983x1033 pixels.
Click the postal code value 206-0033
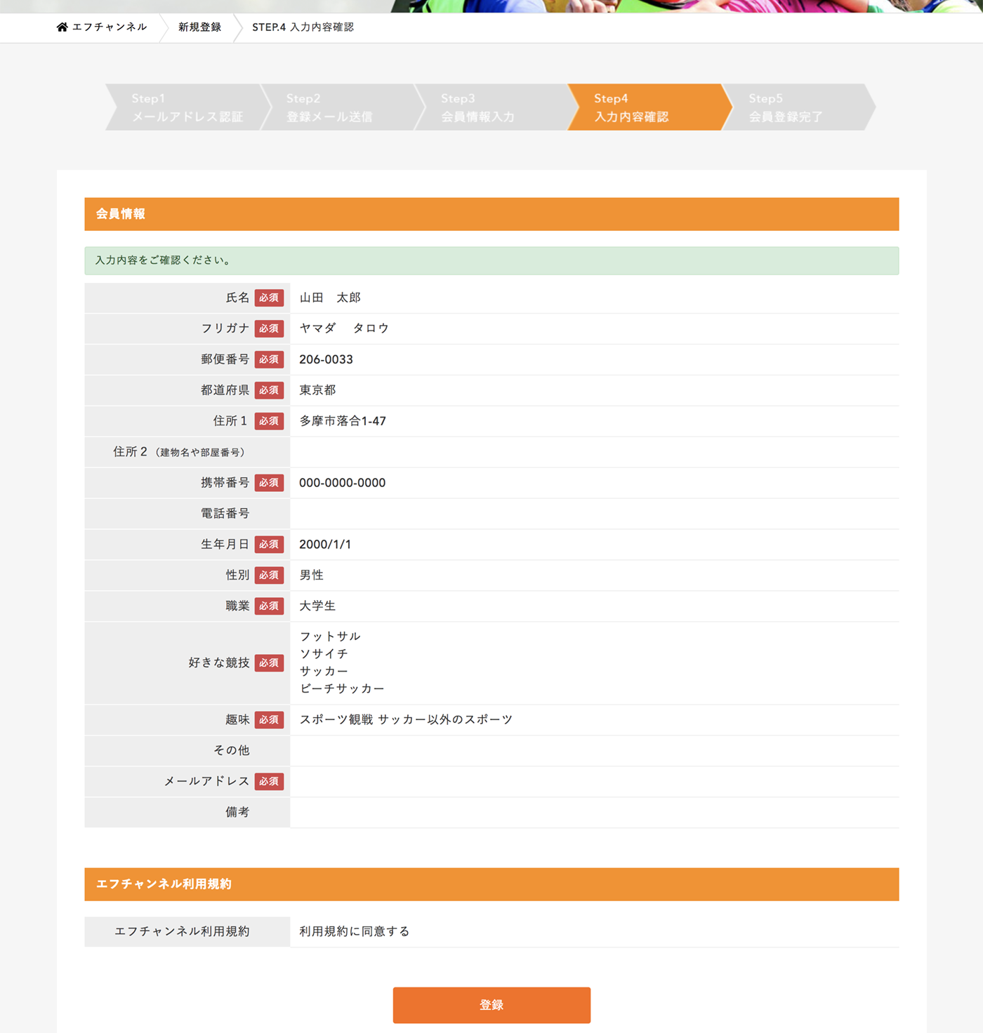(326, 359)
